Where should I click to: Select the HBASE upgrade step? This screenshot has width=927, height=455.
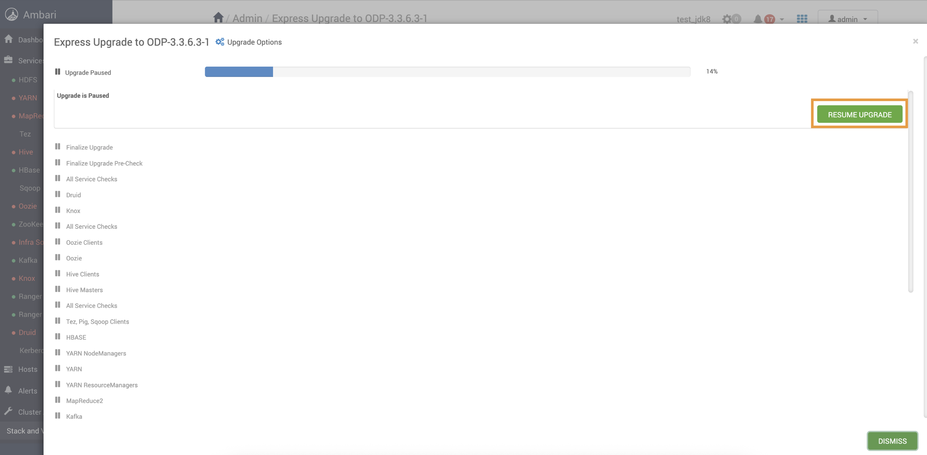click(x=76, y=337)
